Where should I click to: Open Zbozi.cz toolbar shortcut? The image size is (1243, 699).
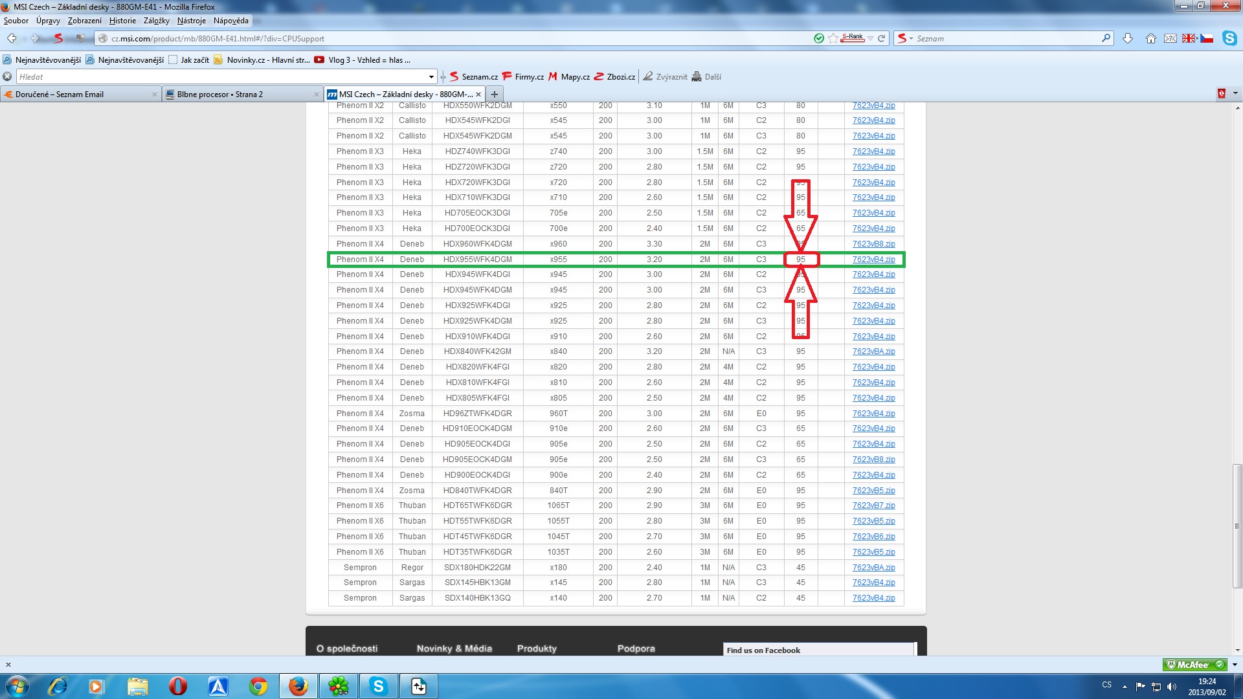click(614, 76)
